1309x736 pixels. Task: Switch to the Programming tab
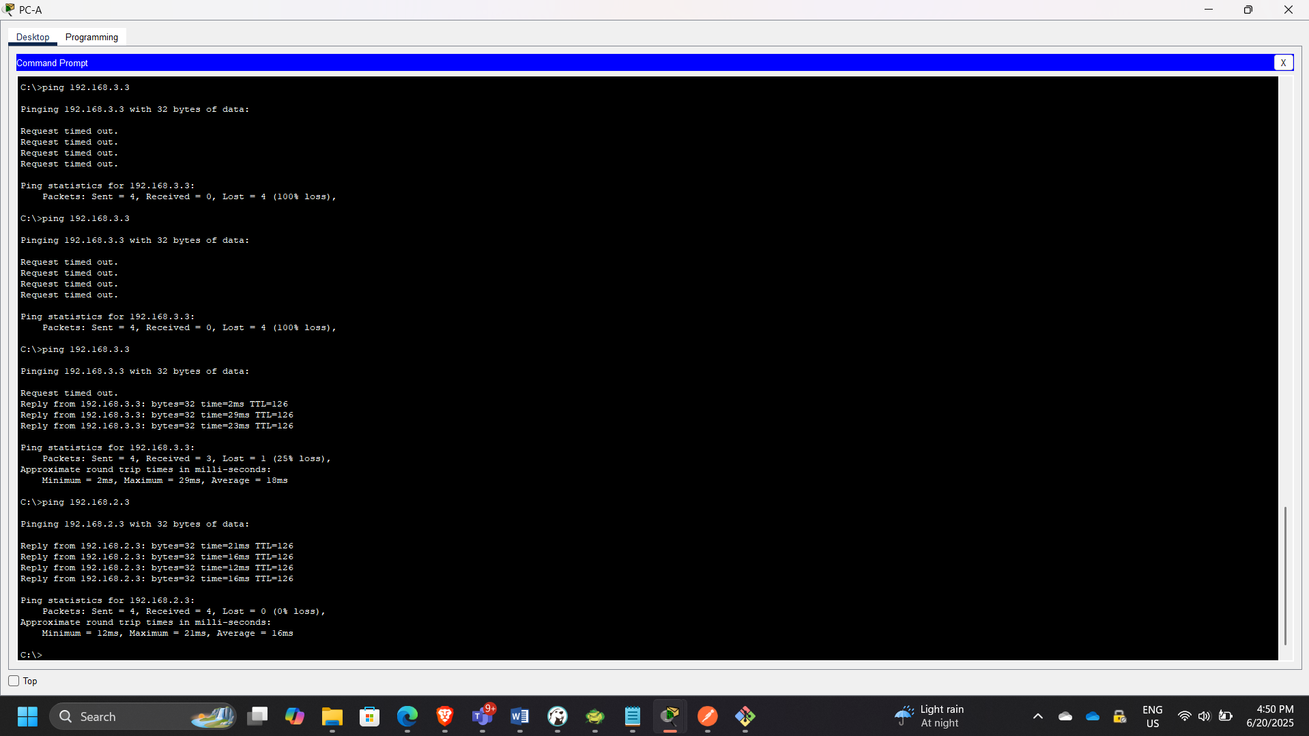91,37
